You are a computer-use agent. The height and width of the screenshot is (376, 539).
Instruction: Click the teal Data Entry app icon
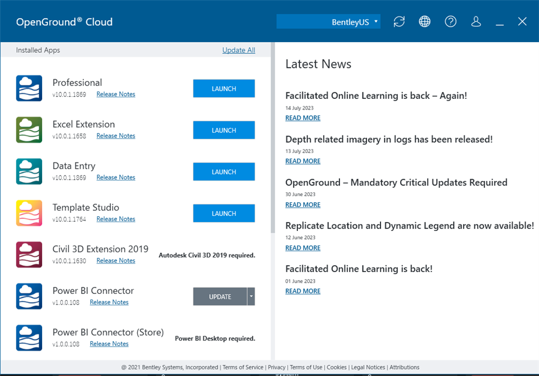click(29, 171)
